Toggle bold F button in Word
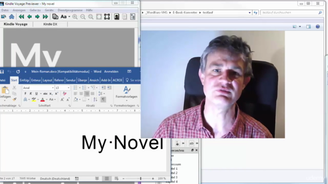The height and width of the screenshot is (184, 328). 25,94
